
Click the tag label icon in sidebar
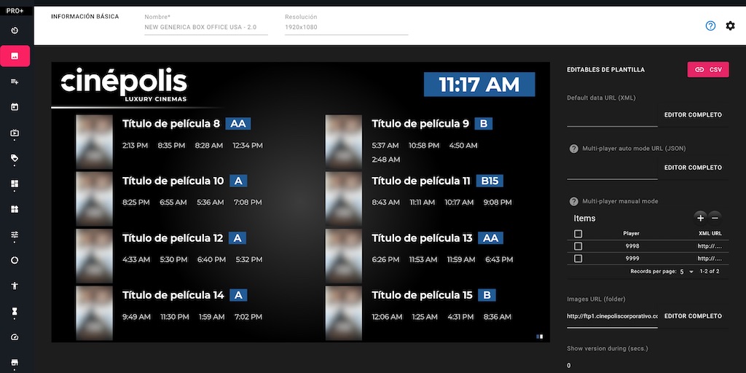coord(15,158)
